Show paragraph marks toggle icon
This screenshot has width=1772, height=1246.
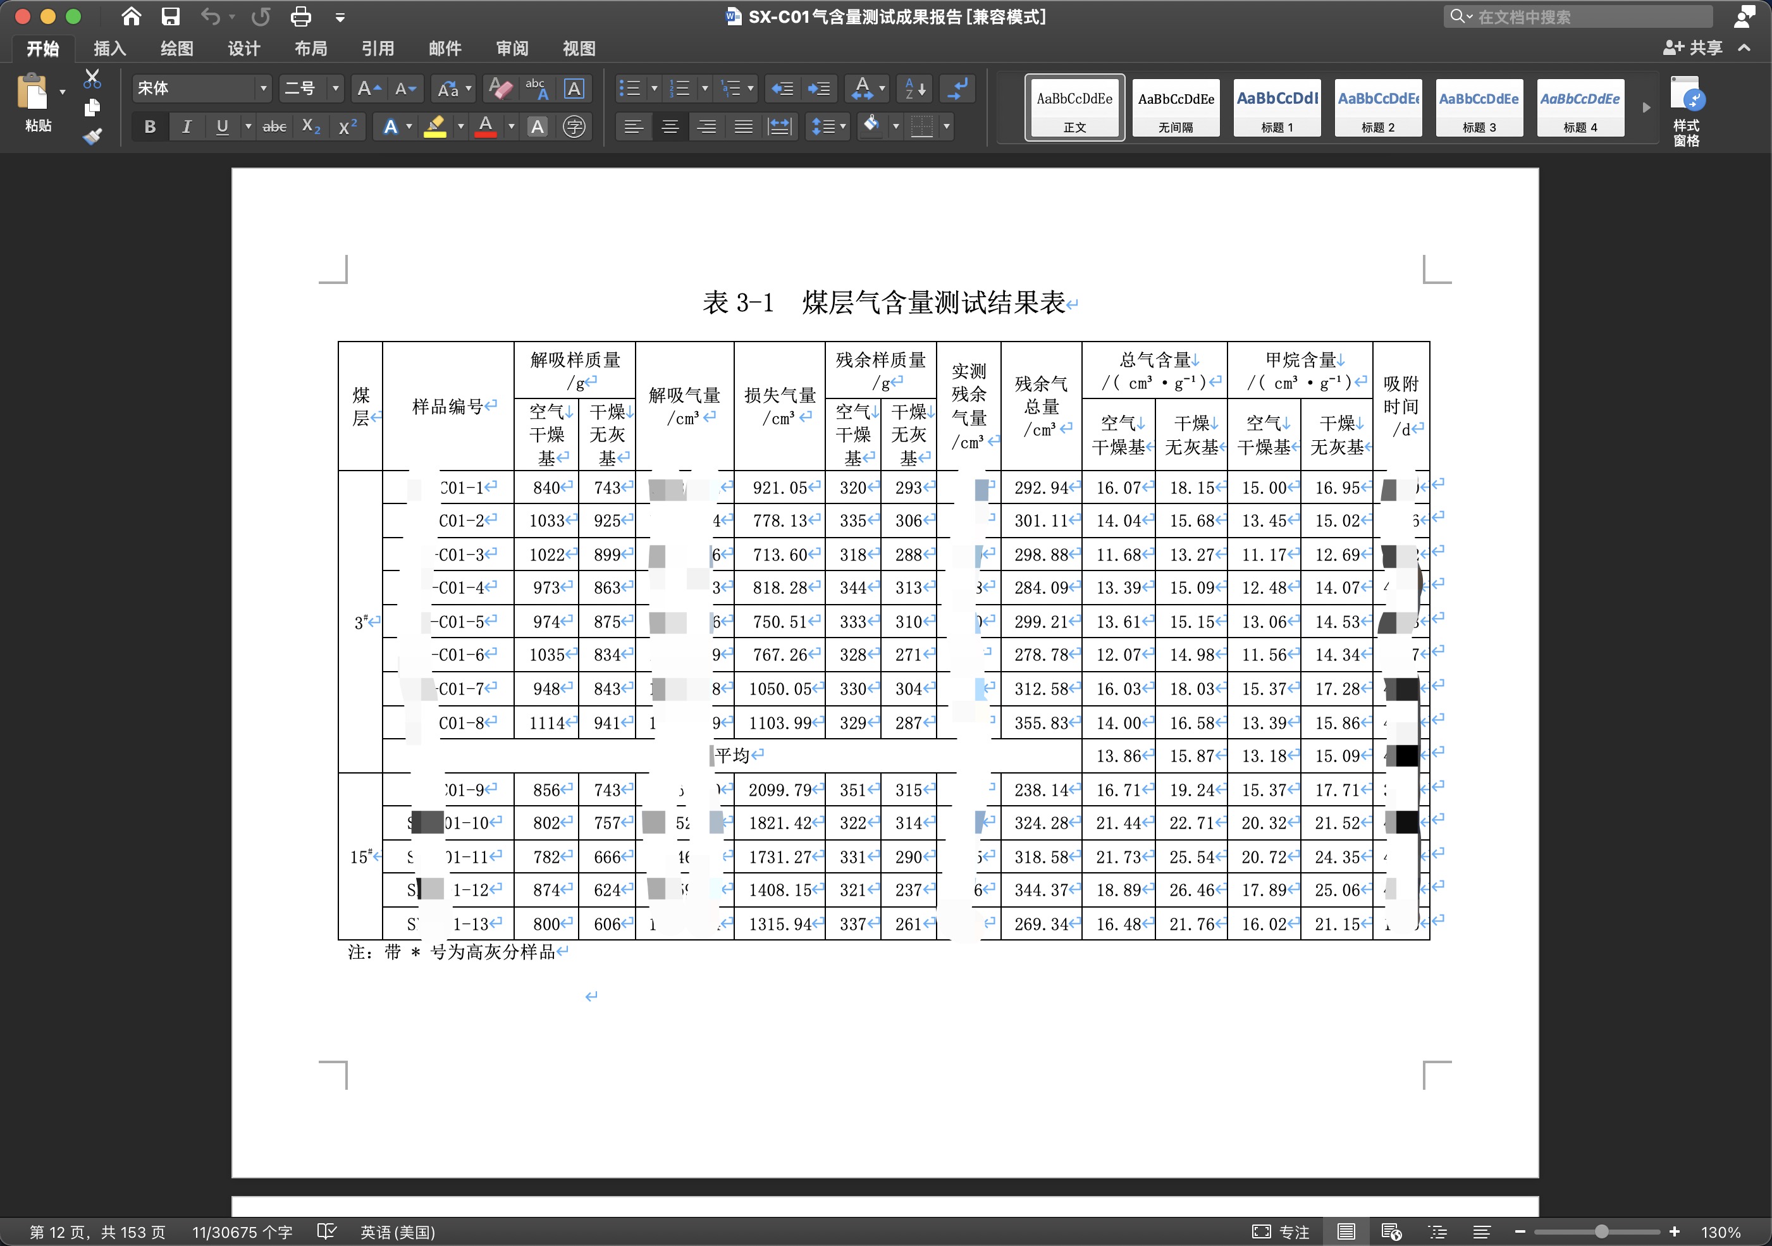click(957, 89)
